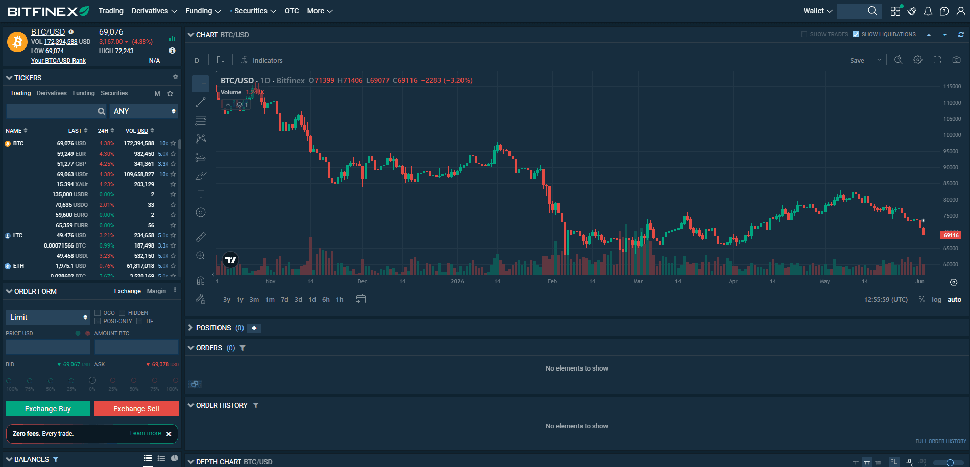Open the Save layout dropdown arrow
Image resolution: width=970 pixels, height=467 pixels.
[x=879, y=60]
